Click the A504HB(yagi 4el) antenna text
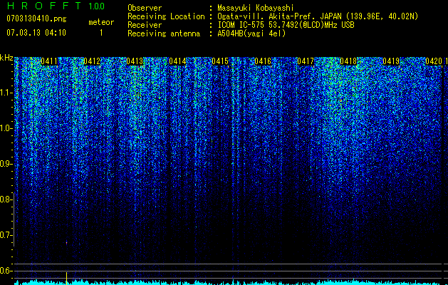This screenshot has height=285, width=448. [251, 33]
